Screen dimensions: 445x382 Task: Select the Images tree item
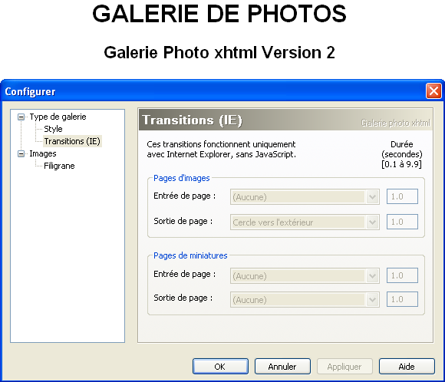[x=43, y=153]
